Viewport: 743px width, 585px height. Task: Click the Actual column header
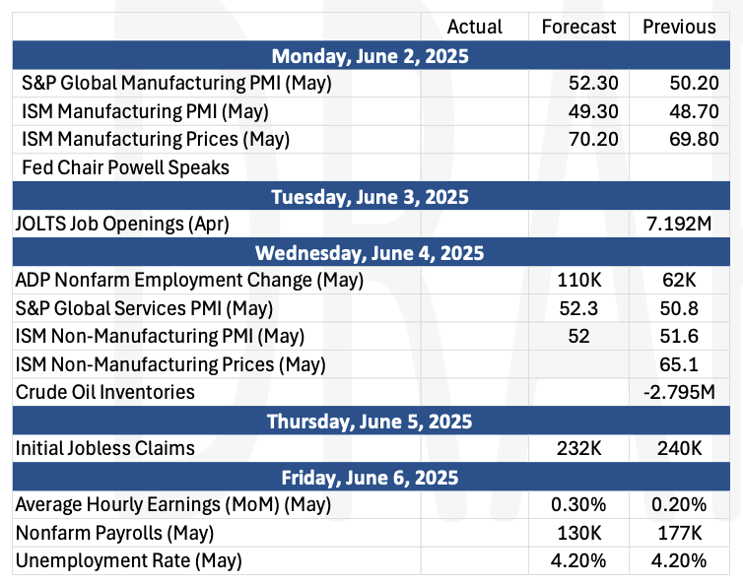click(474, 27)
